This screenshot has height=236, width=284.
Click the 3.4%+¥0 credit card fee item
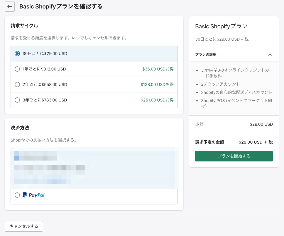(x=235, y=73)
